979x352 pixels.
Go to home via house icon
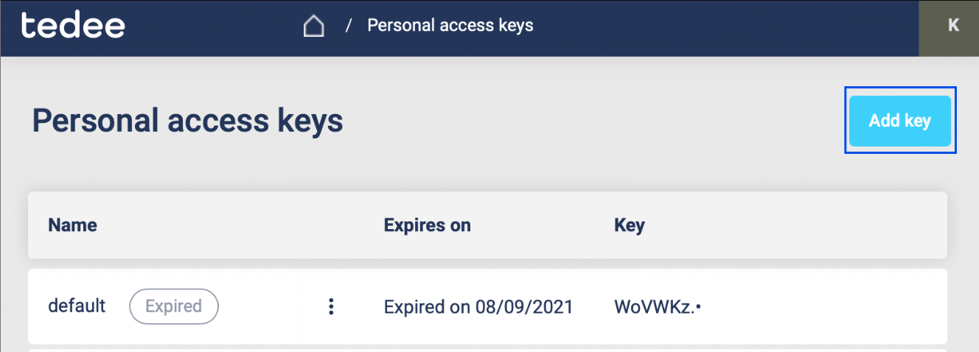click(x=313, y=27)
